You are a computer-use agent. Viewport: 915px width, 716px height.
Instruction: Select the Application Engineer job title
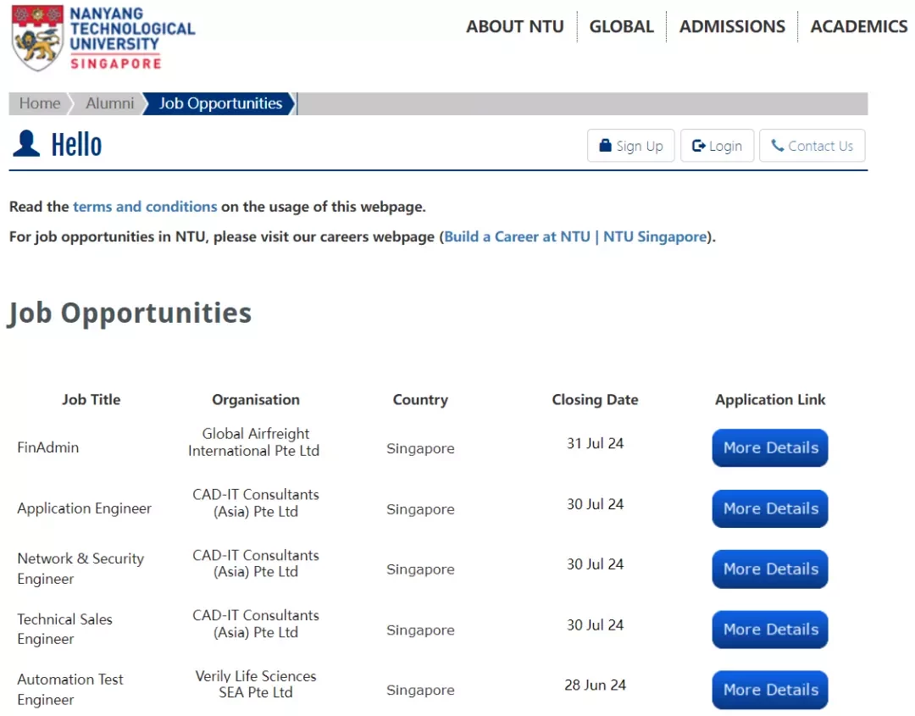pos(84,508)
